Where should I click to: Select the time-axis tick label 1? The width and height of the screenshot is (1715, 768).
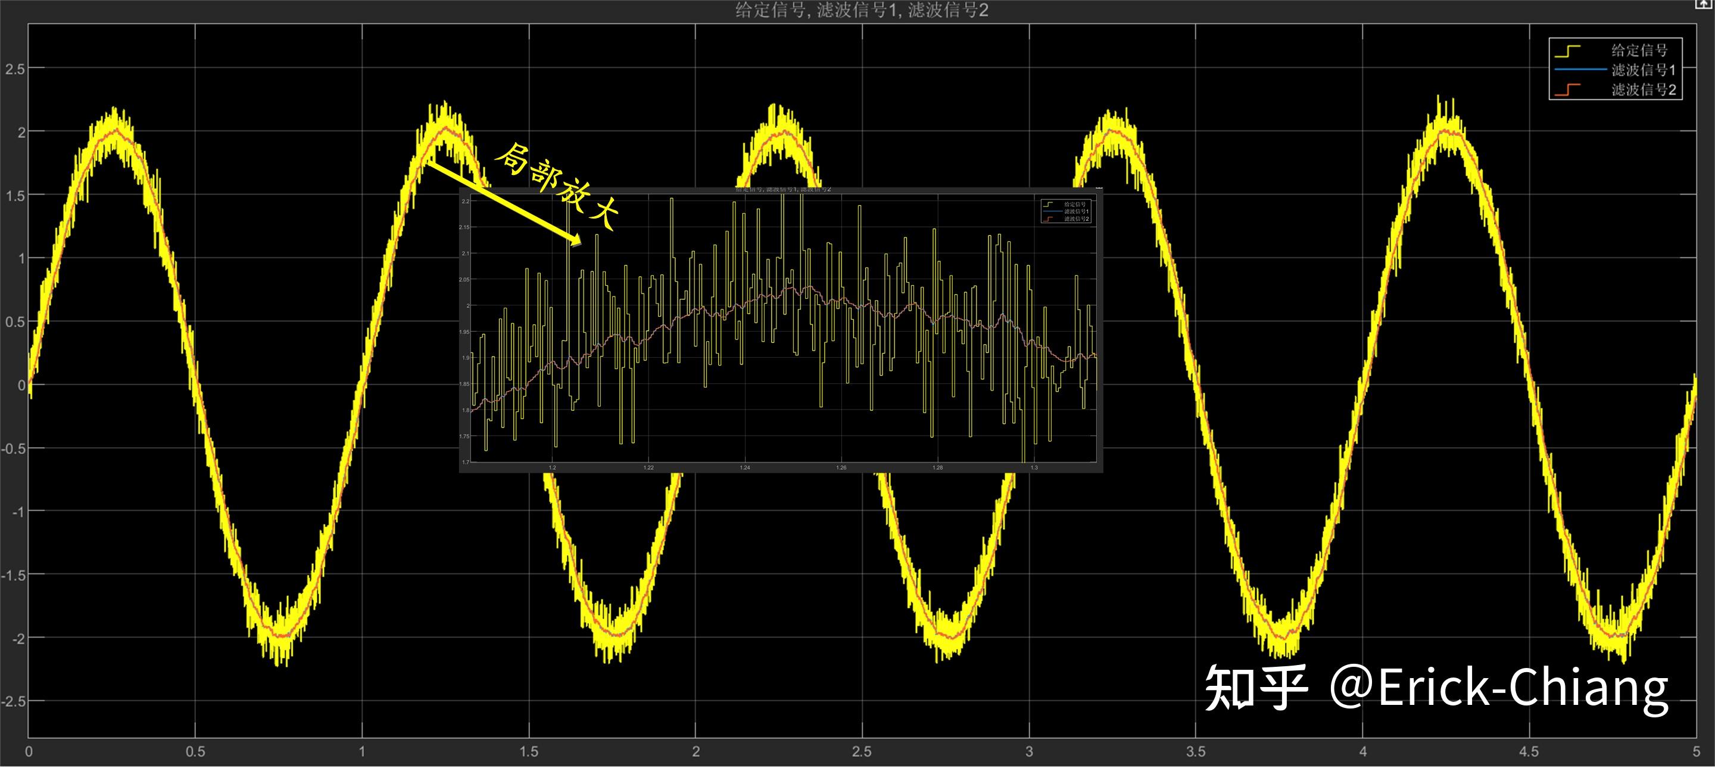click(x=362, y=751)
